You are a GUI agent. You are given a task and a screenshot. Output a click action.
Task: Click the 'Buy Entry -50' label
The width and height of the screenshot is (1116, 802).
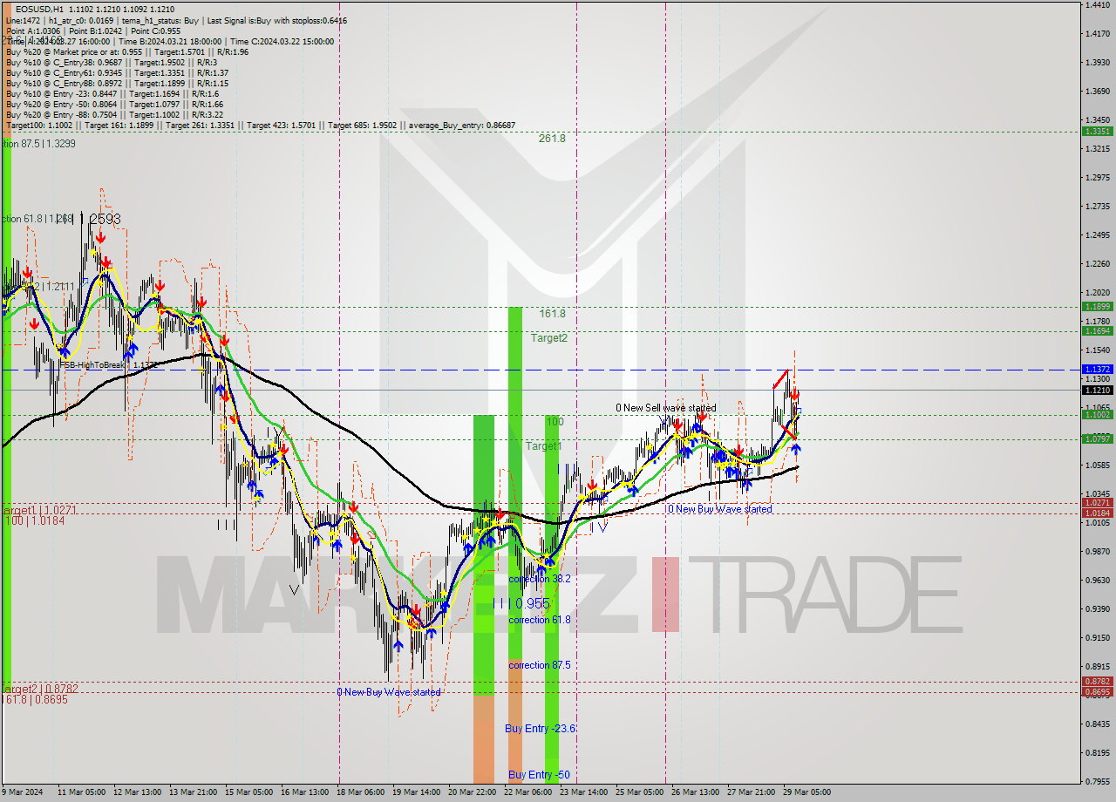[x=539, y=775]
